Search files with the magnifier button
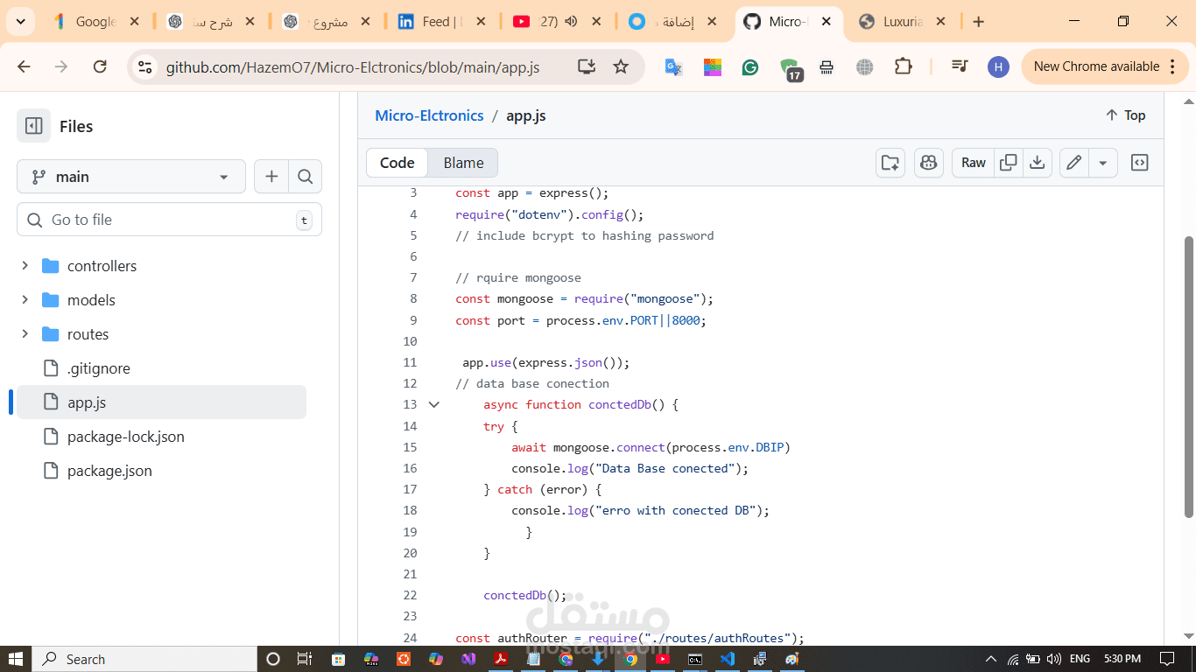 305,177
